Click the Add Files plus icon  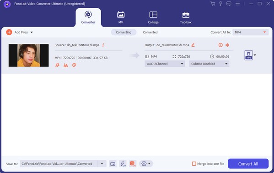(x=9, y=32)
